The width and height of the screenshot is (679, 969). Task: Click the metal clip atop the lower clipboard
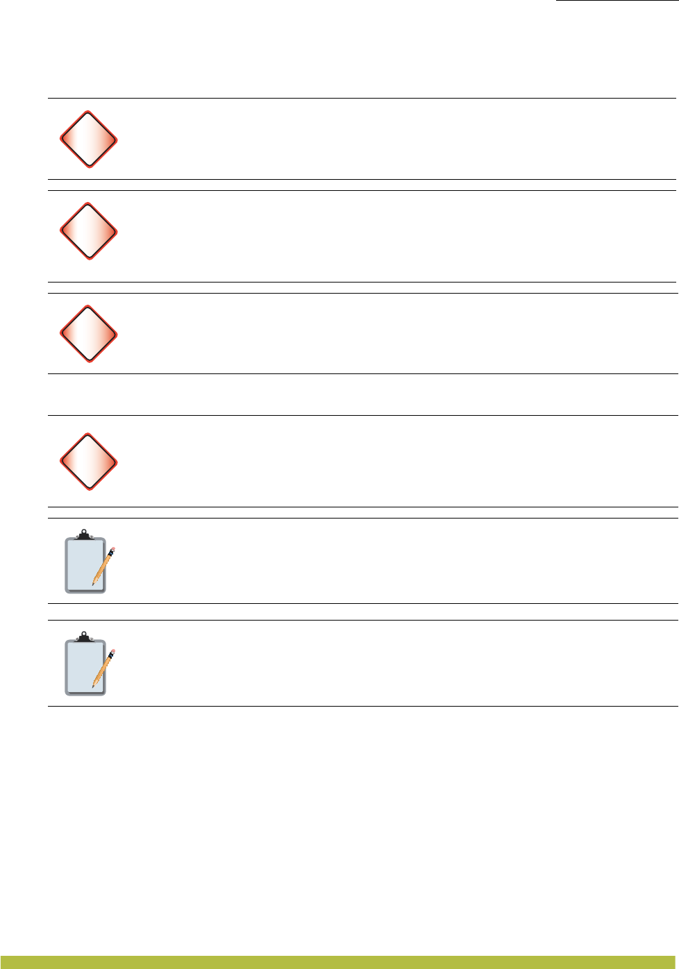84,636
